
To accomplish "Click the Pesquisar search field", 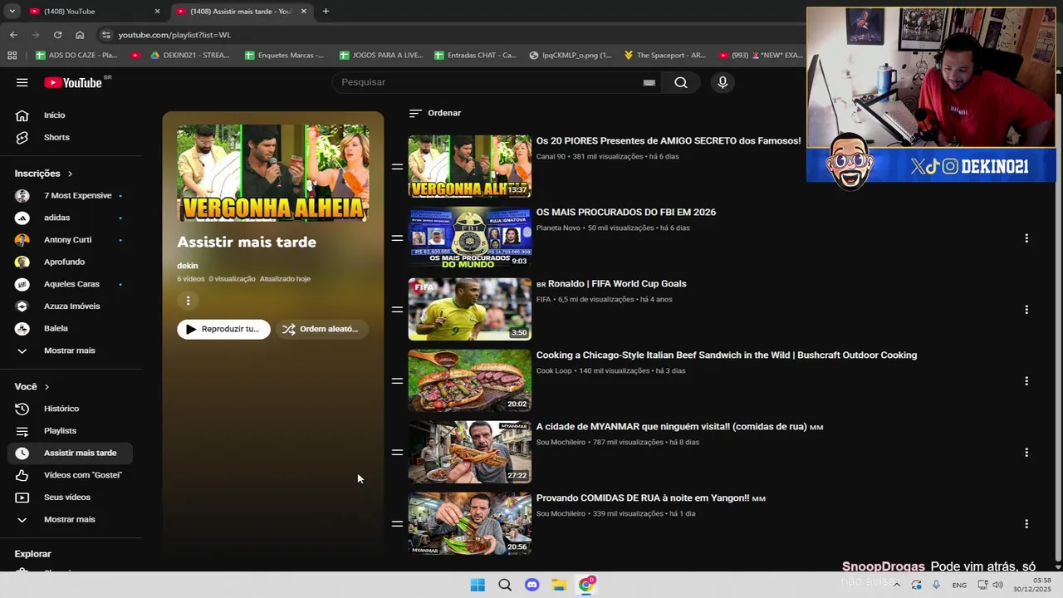I will [490, 82].
